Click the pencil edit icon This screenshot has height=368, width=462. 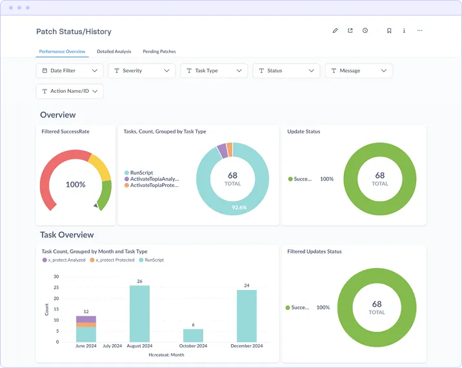(x=335, y=31)
